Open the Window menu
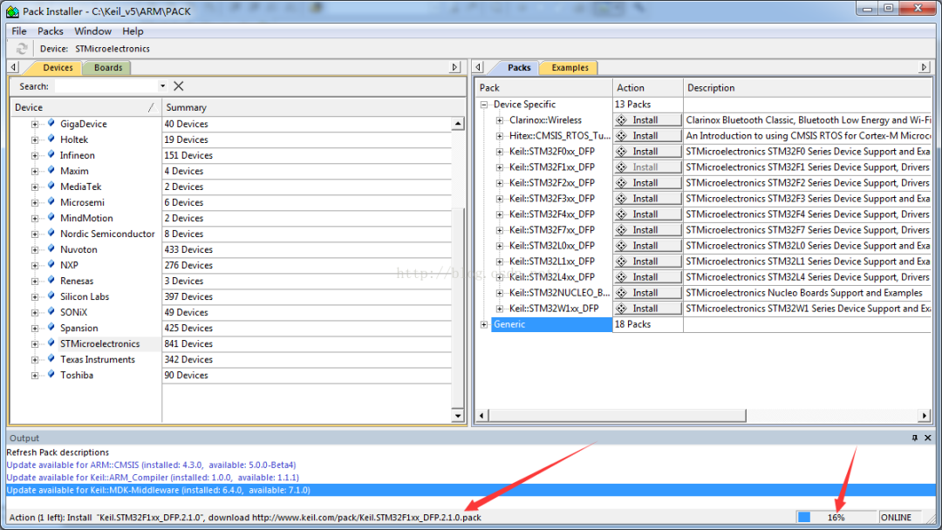 (x=92, y=31)
